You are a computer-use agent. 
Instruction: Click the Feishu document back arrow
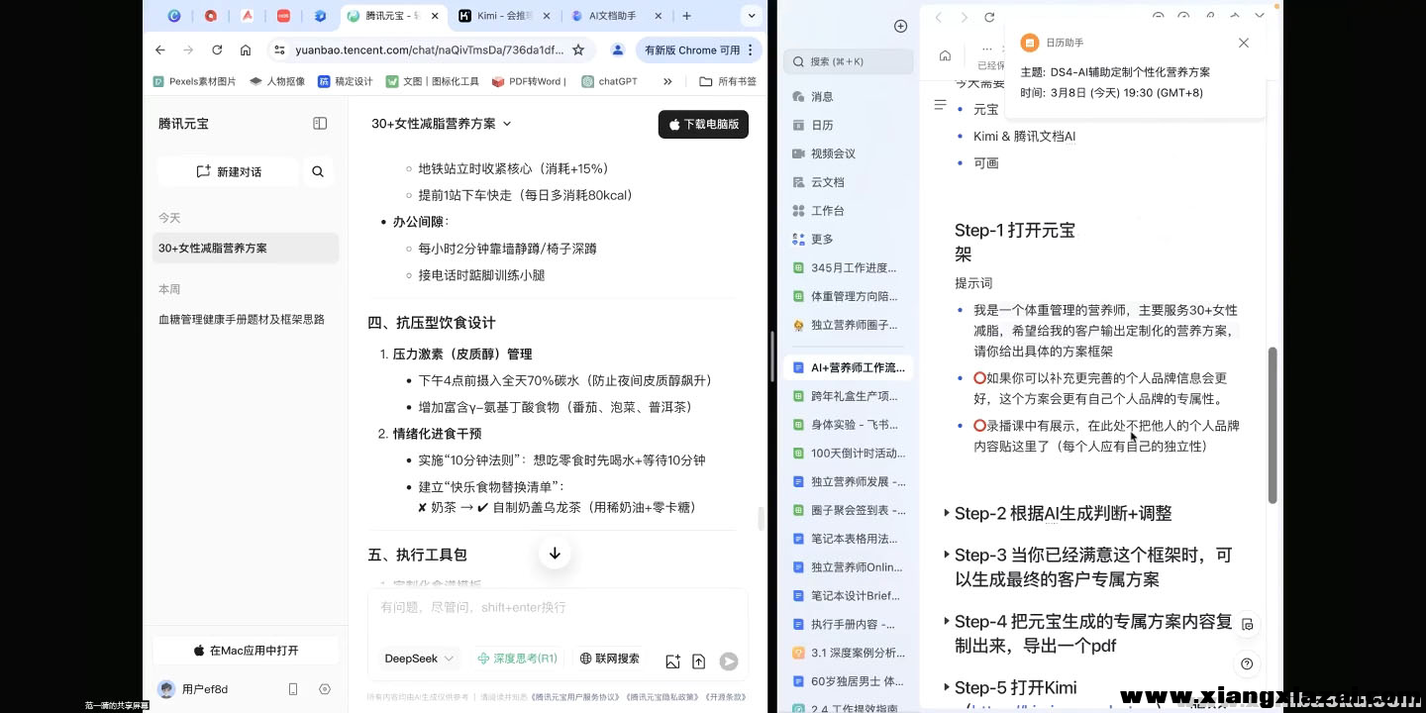(x=939, y=17)
